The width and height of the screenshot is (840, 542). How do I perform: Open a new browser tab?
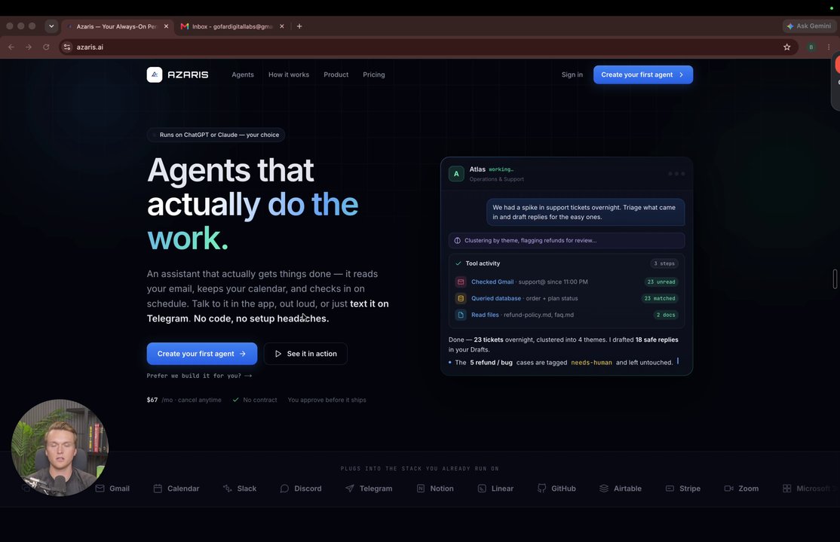299,26
